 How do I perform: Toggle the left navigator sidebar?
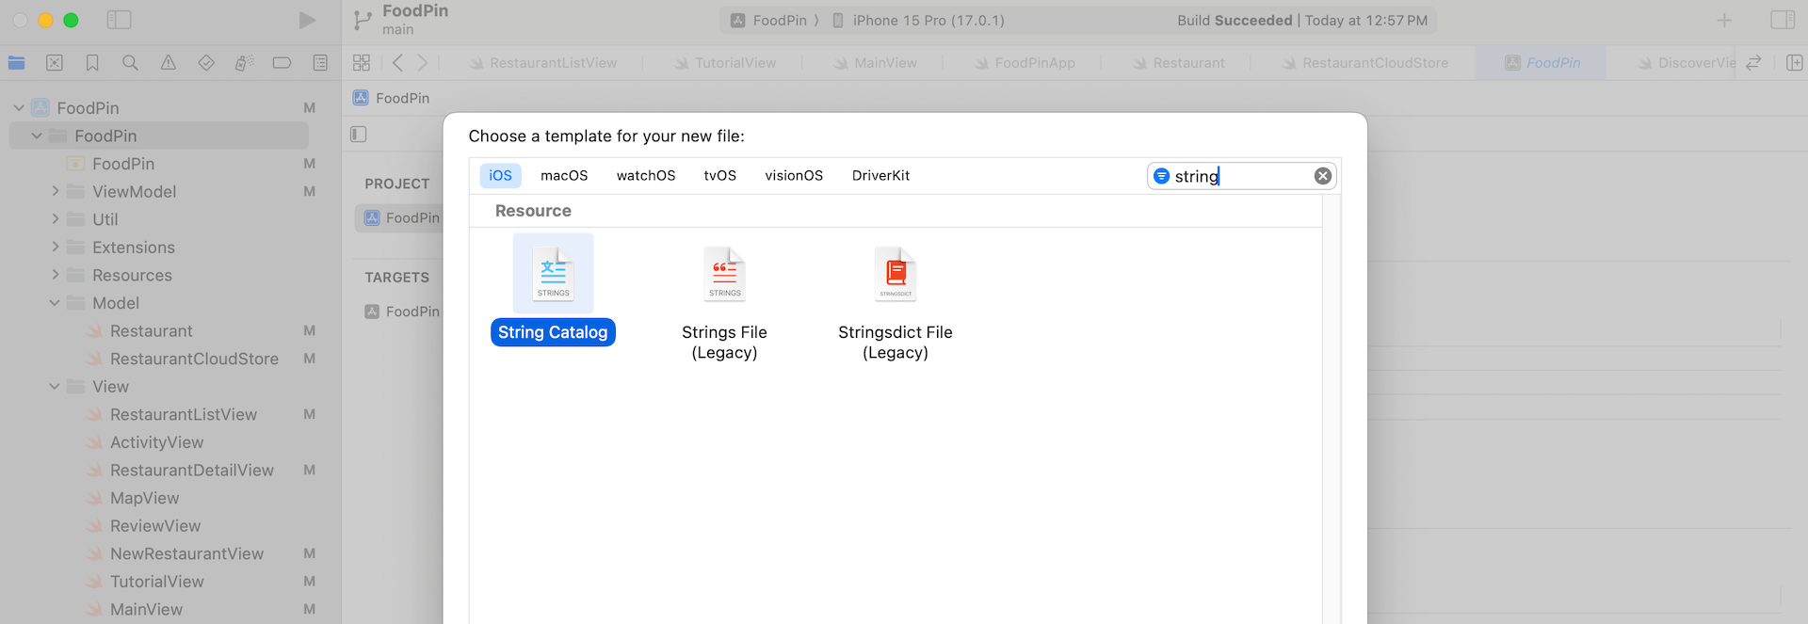pos(119,20)
